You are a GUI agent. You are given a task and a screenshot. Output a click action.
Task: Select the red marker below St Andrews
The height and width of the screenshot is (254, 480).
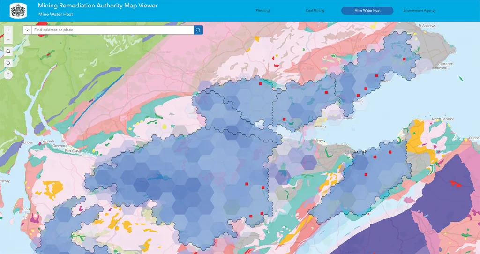pos(404,59)
